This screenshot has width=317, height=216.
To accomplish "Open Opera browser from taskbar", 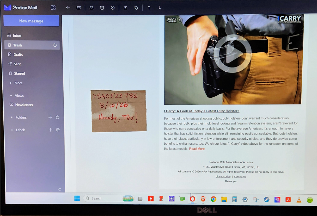I will (x=192, y=199).
